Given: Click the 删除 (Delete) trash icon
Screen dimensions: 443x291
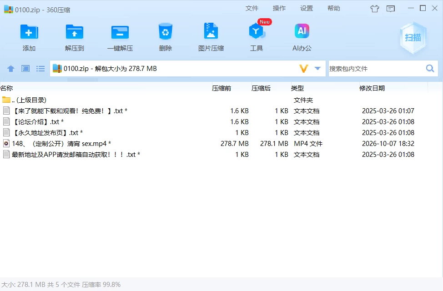Looking at the screenshot, I should click(165, 32).
